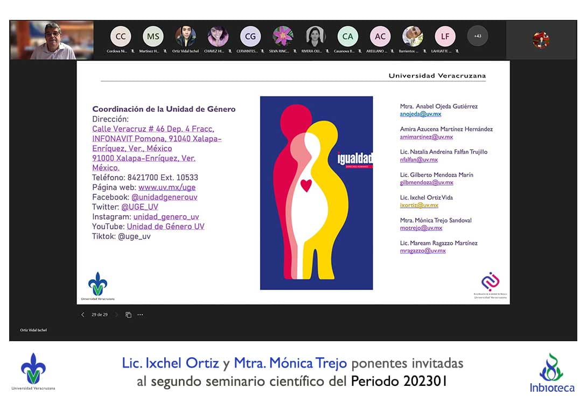Open the @unidadgenerouv Facebook link
The image size is (587, 409).
click(164, 197)
